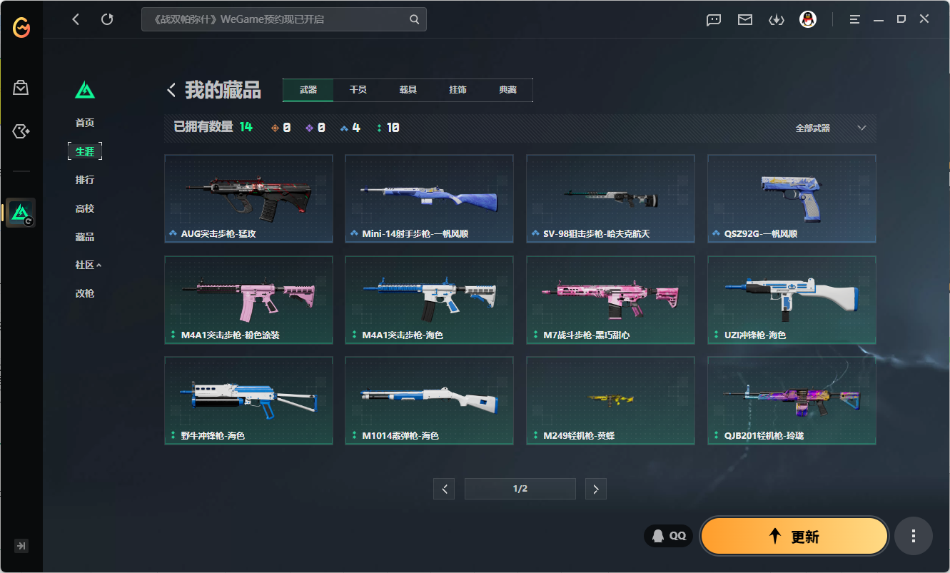Viewport: 950px width, 573px height.
Task: Open the Mini-14射手步枪-一帆风顺 card
Action: [x=429, y=199]
